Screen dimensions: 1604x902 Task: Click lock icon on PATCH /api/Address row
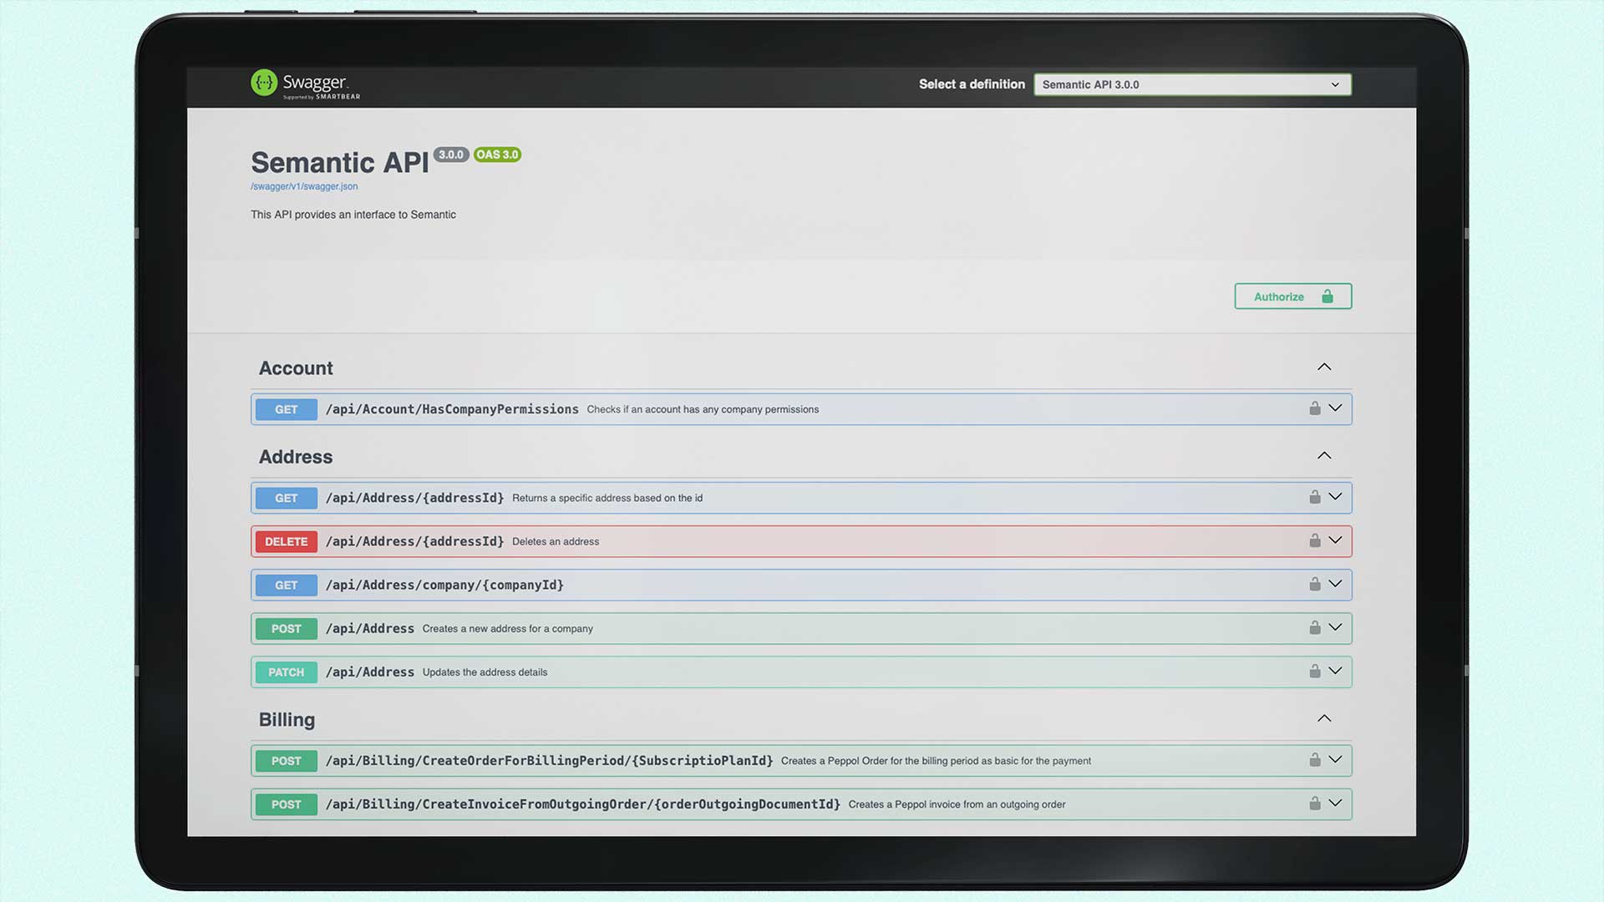pos(1314,671)
